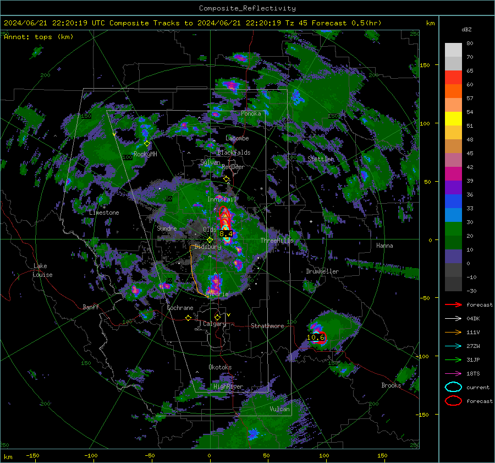
Task: Click the HighRiver city label
Action: point(228,386)
